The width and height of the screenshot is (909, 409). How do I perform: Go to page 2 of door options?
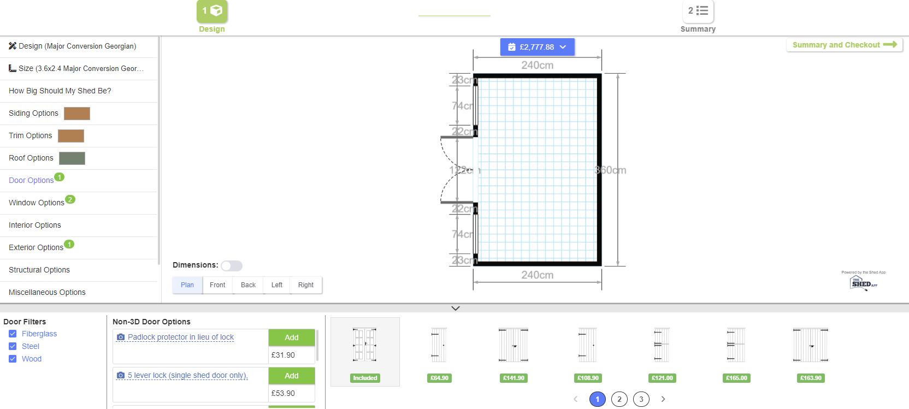tap(619, 399)
